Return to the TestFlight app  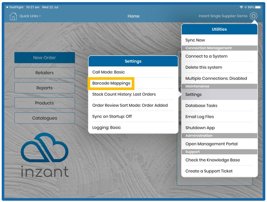(15, 7)
